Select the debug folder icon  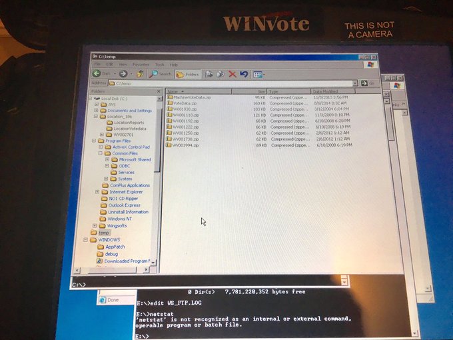[x=100, y=254]
